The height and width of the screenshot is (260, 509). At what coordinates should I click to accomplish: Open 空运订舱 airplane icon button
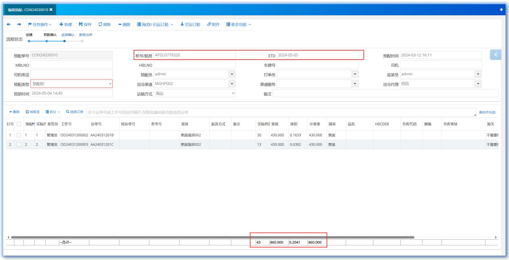[190, 24]
